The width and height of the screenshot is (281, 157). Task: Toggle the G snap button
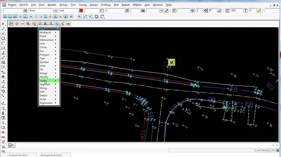[x=20, y=17]
